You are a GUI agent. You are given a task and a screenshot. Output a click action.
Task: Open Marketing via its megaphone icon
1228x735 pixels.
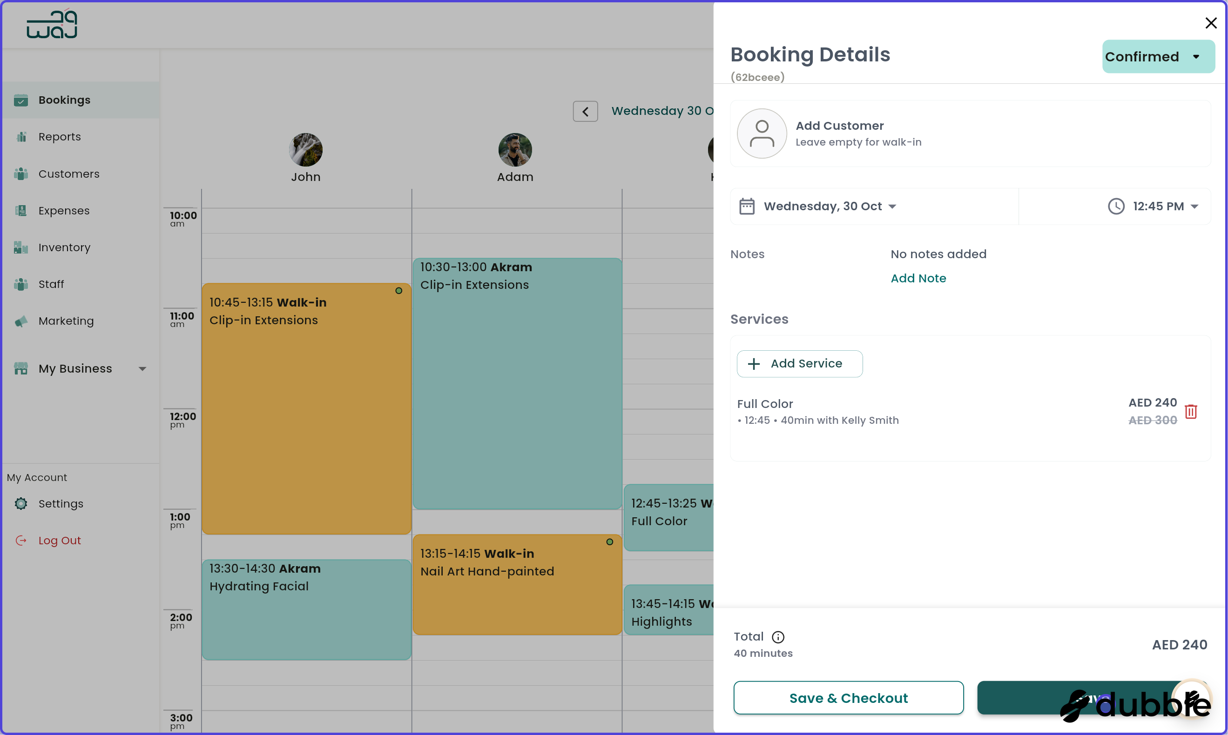21,321
